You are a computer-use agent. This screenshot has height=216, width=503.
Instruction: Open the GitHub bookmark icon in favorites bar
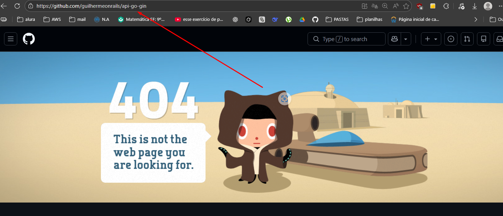pos(315,20)
